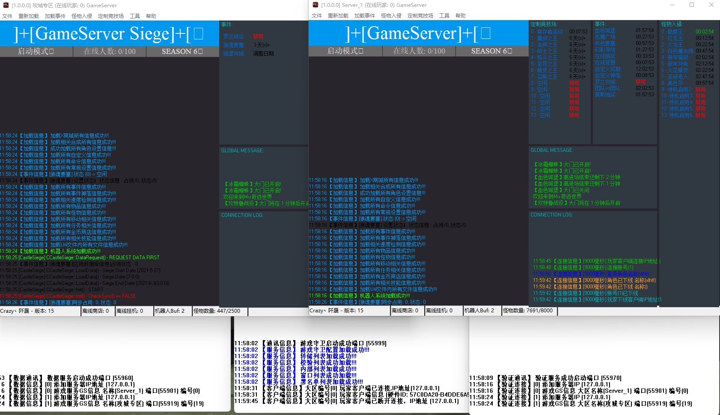Click SEASON 6 label in the Siege window
Image resolution: width=720 pixels, height=415 pixels.
[182, 51]
